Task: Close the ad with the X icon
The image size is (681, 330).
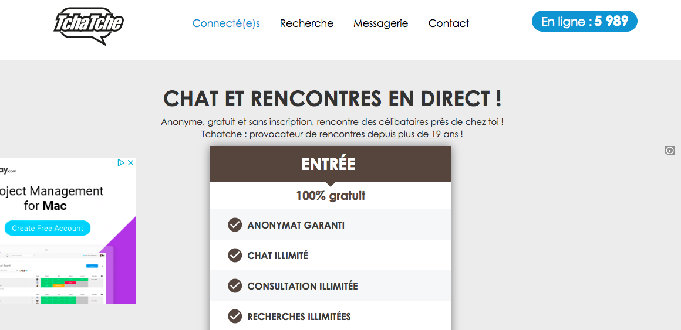Action: [x=130, y=162]
